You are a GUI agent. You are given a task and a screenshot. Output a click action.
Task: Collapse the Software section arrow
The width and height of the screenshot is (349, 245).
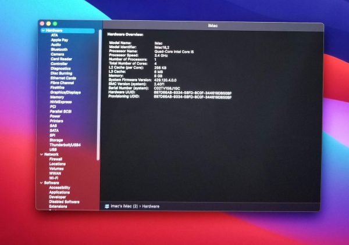tap(41, 183)
